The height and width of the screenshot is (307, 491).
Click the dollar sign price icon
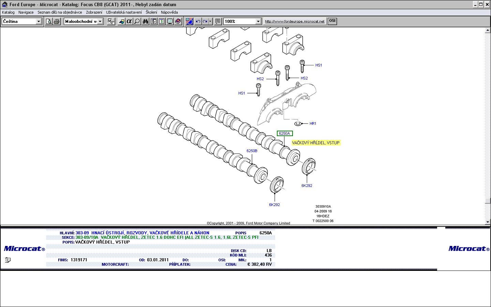click(162, 21)
